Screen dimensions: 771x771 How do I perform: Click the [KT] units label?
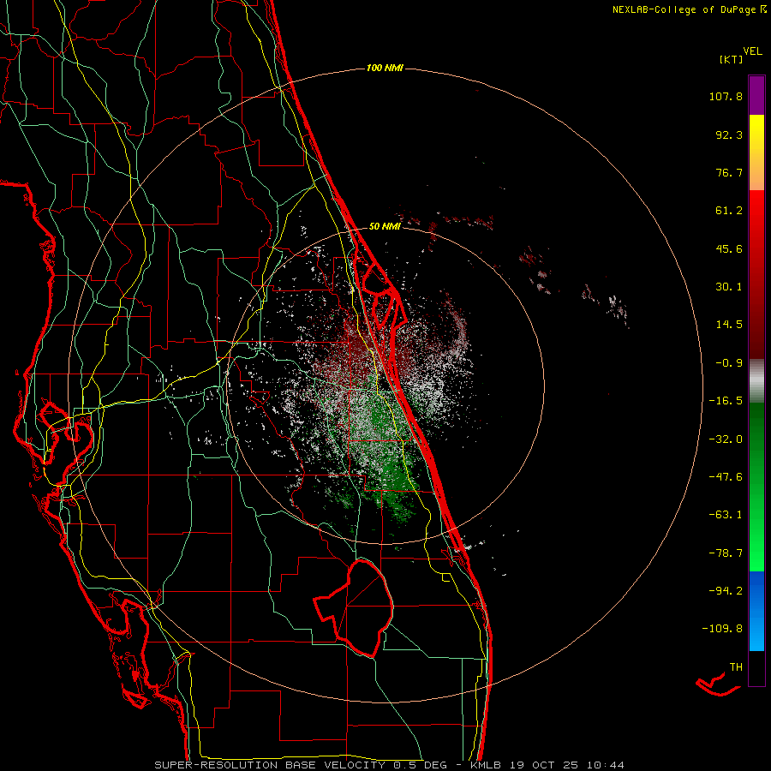pyautogui.click(x=731, y=59)
